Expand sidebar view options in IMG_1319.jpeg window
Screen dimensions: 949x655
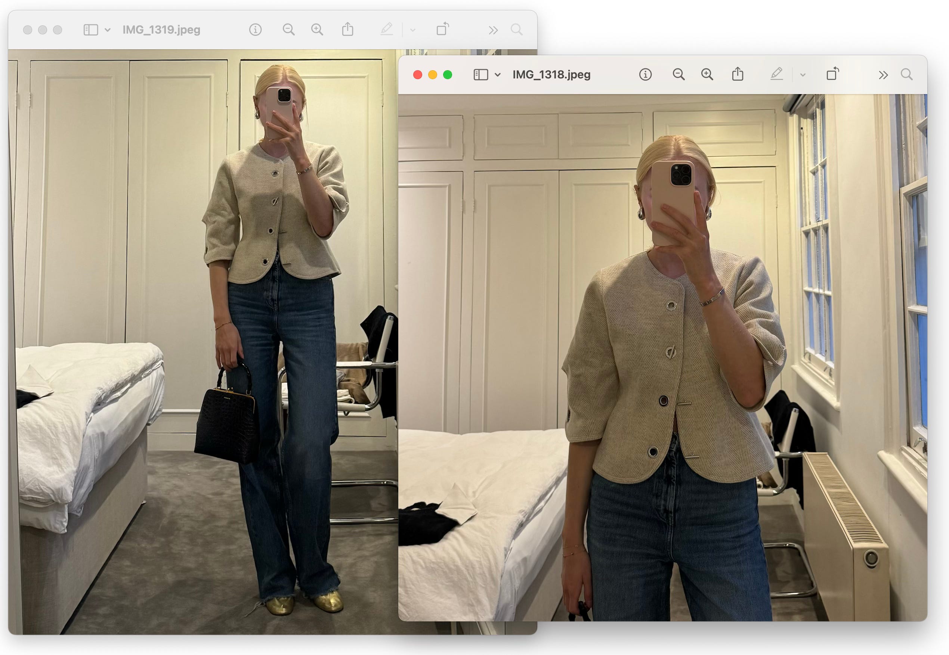(108, 30)
